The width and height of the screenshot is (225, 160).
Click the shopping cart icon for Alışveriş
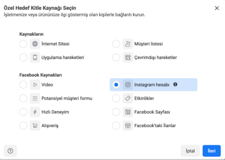tap(35, 126)
